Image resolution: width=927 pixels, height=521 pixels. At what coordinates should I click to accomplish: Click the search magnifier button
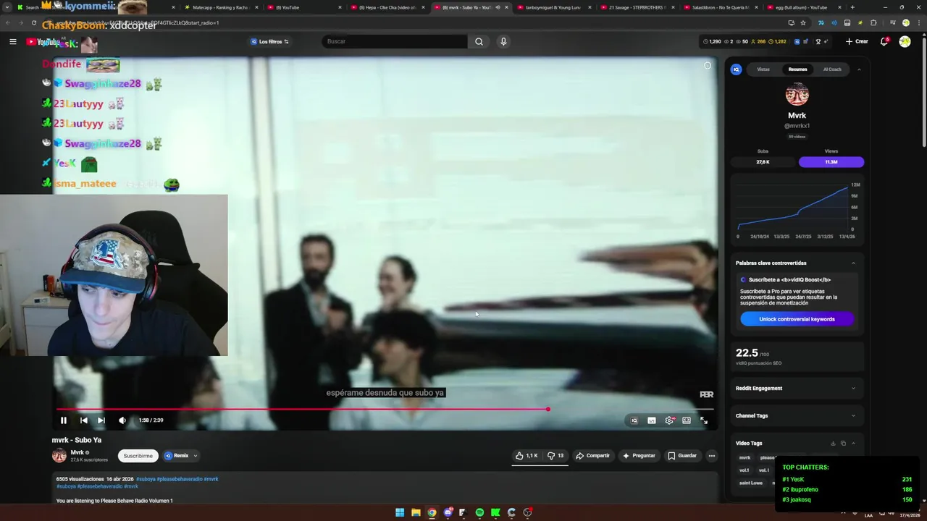point(479,41)
